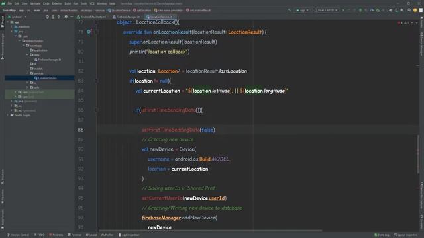
Task: Click select opened file target icon
Action: pyautogui.click(x=47, y=17)
